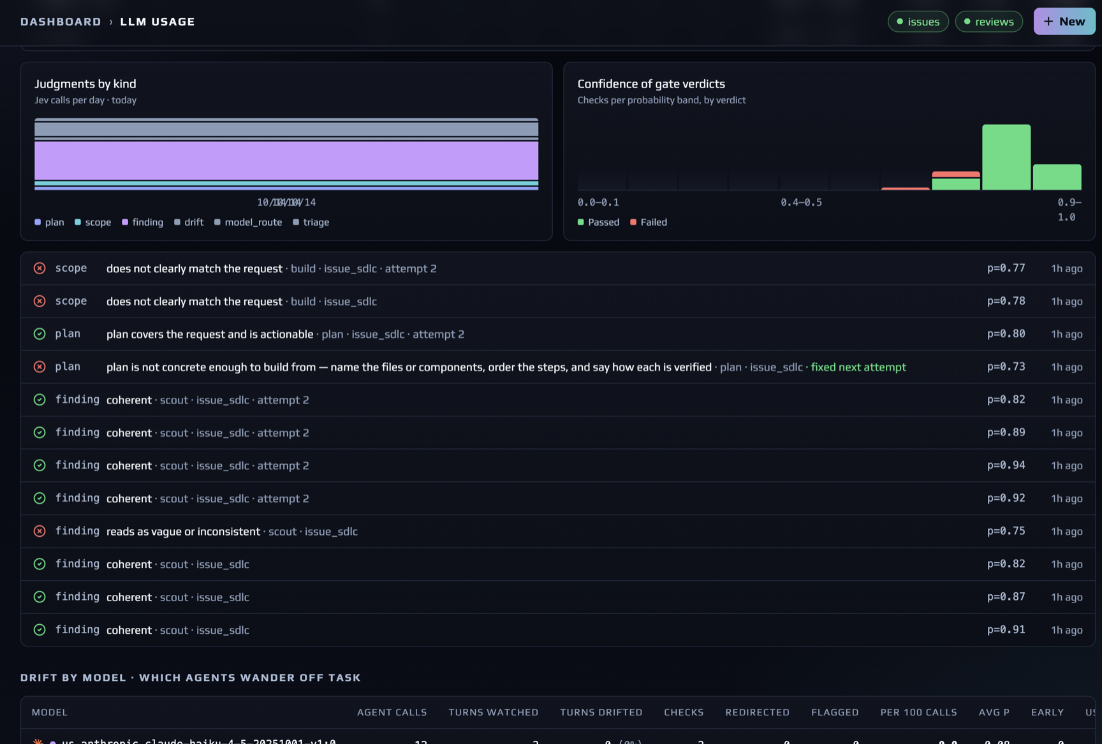The height and width of the screenshot is (744, 1102).
Task: Sort by AGENT CALLS column header
Action: 392,712
